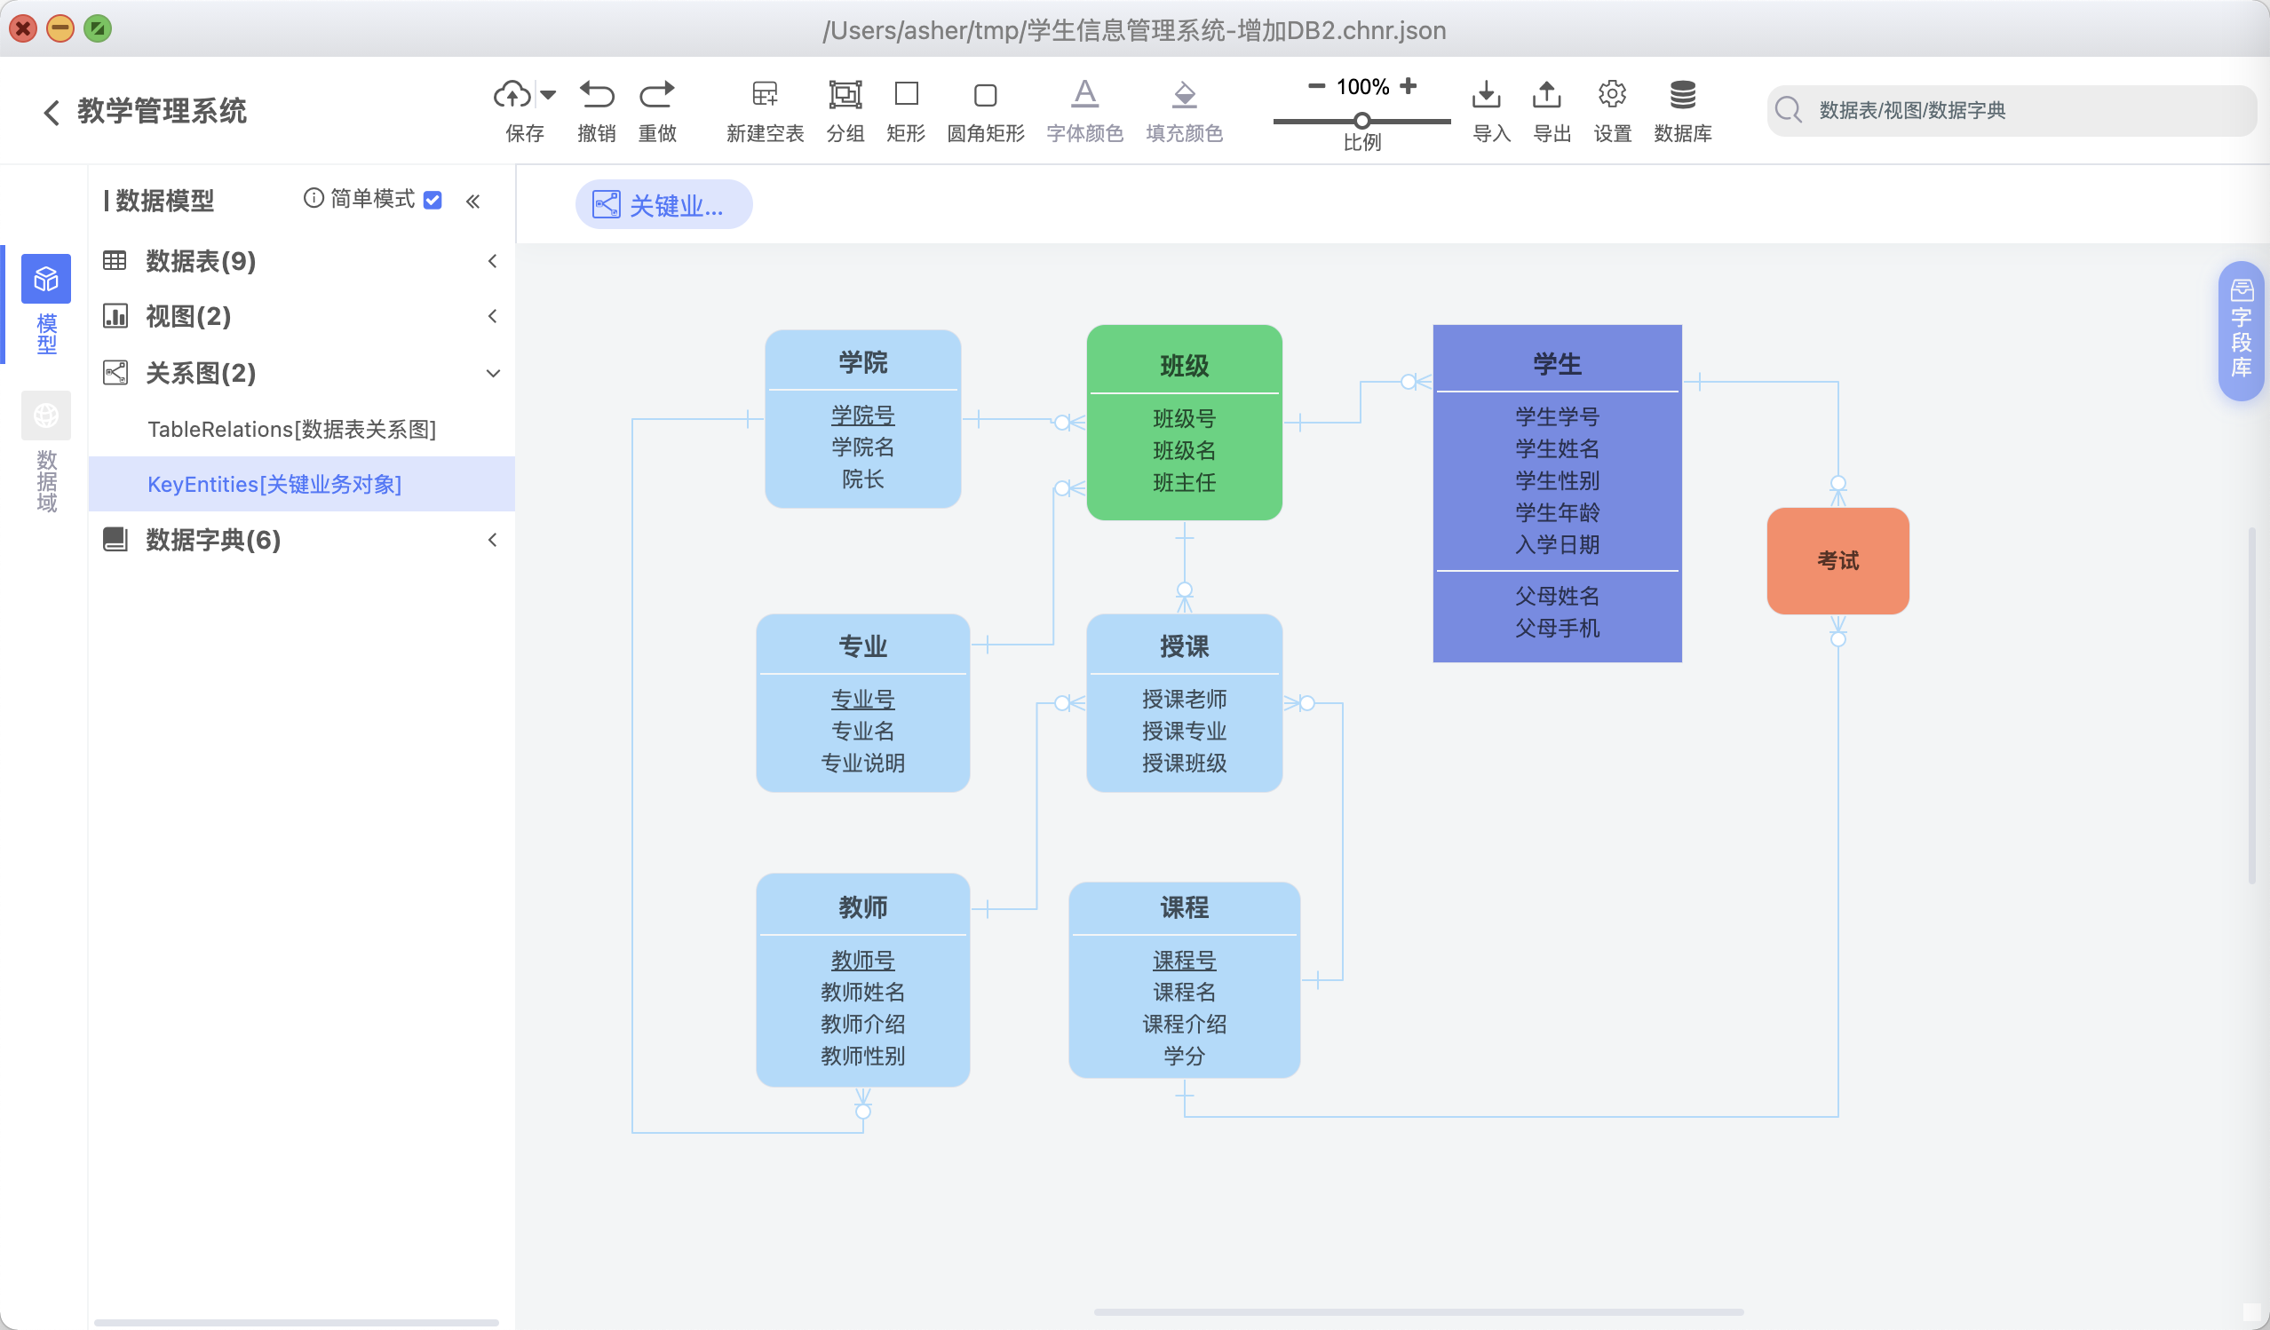The height and width of the screenshot is (1330, 2270).
Task: Select the 关键业... diagram tab
Action: 664,204
